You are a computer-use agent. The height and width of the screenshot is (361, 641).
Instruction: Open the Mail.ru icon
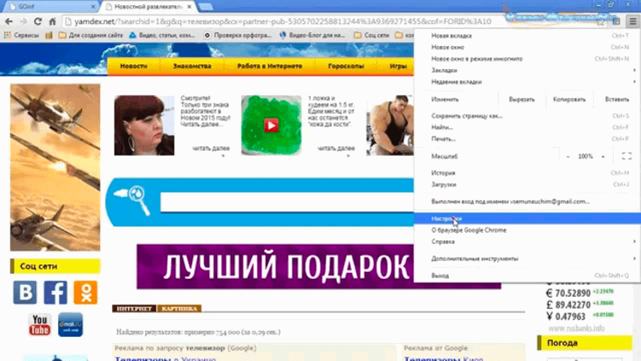[70, 324]
